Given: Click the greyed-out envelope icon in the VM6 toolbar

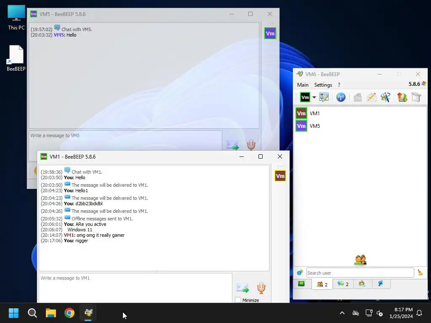Looking at the screenshot, I should 358,97.
